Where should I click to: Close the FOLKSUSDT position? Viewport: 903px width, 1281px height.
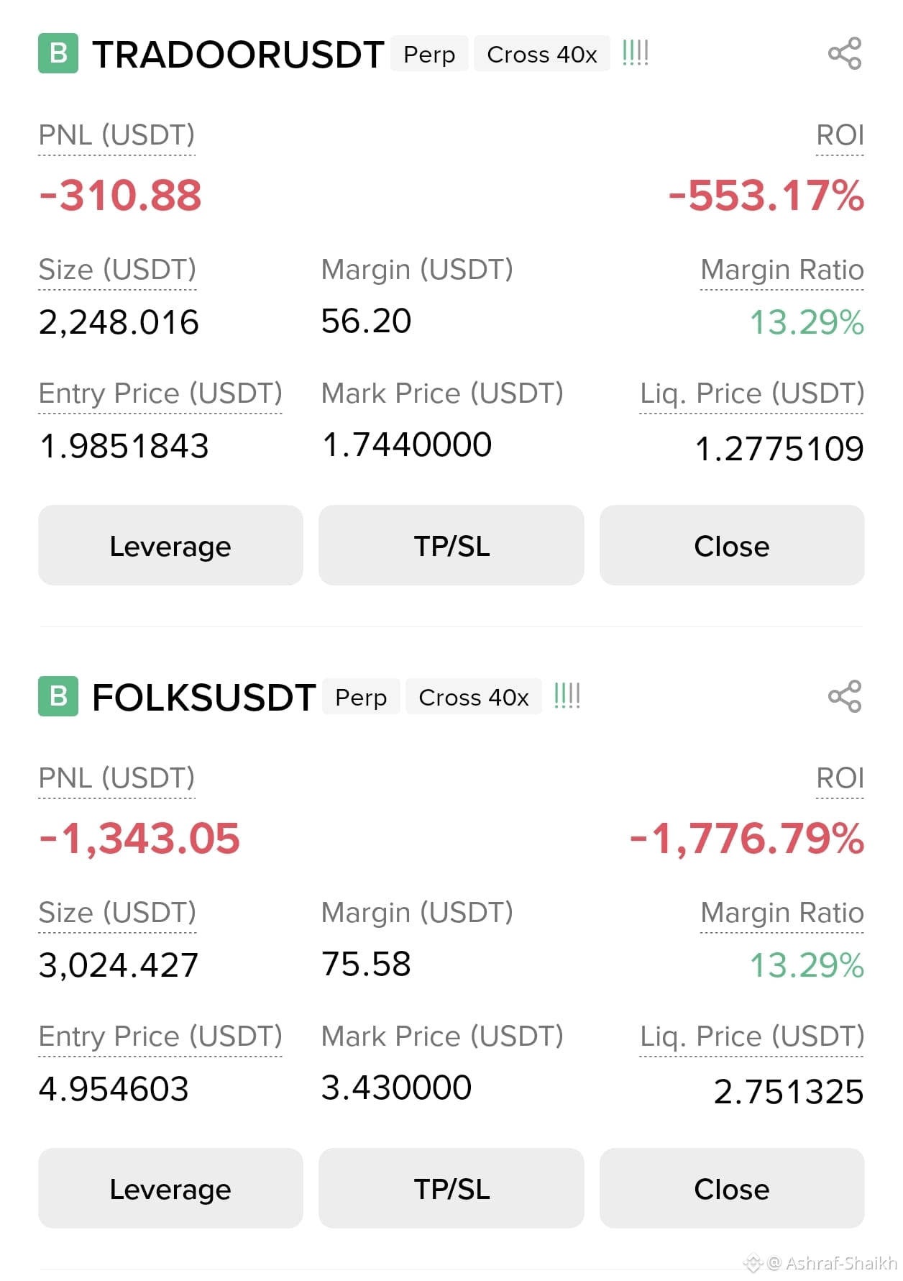point(732,1188)
